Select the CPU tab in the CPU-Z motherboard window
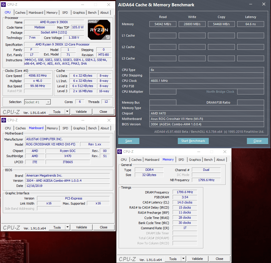 click(x=8, y=128)
